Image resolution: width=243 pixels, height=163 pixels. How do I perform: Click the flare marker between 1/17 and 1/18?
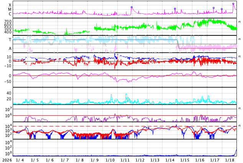(222, 9)
